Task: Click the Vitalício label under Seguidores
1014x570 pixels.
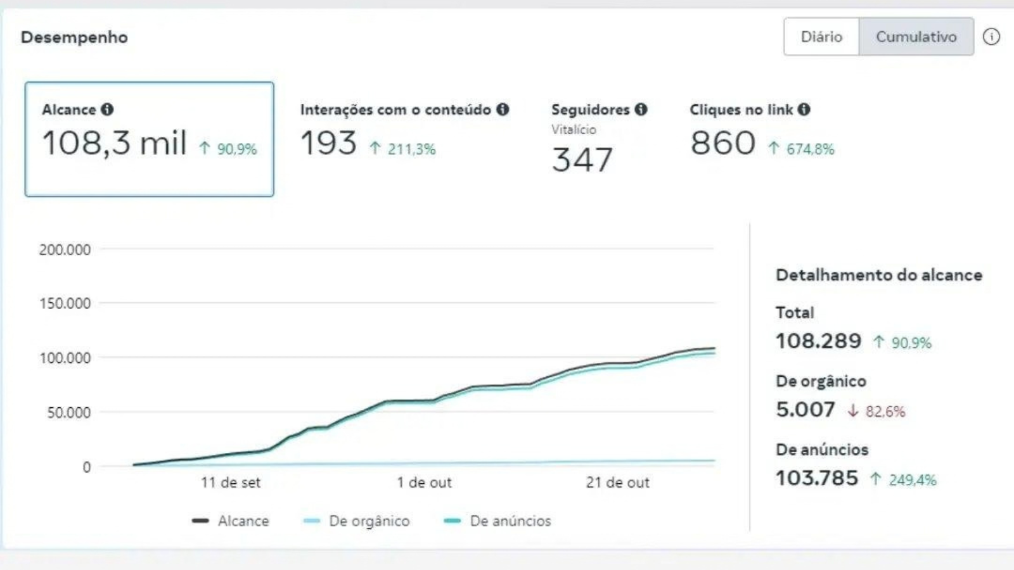Action: click(x=574, y=129)
